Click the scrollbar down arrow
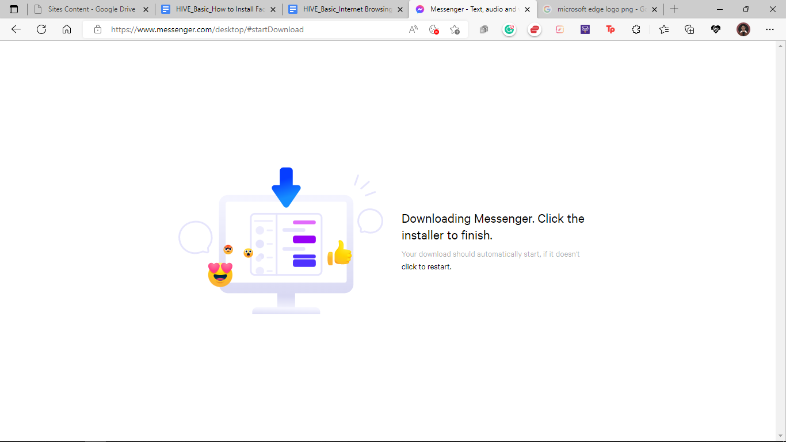The image size is (786, 442). [781, 436]
